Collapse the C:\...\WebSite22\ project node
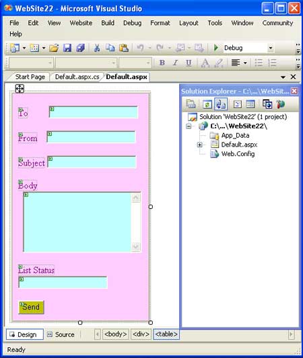The width and height of the screenshot is (303, 358). click(x=189, y=126)
